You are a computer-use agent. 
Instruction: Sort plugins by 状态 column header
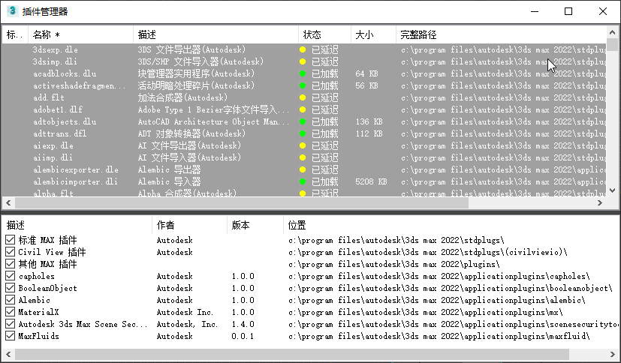[x=324, y=34]
